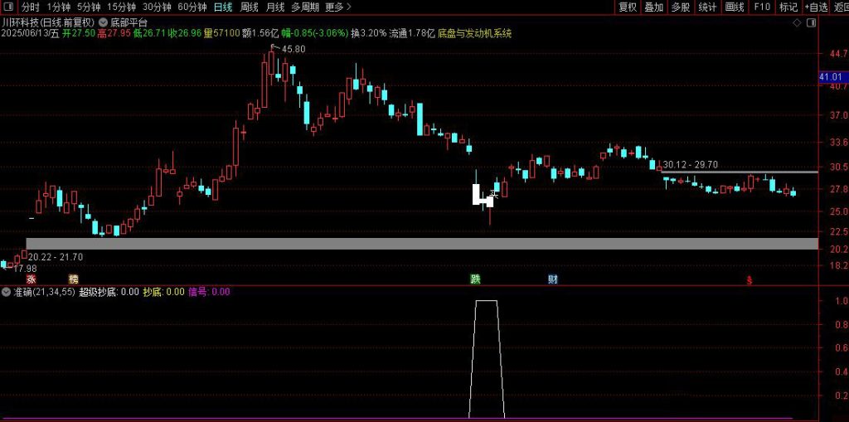Click the red 涨 event marker
The image size is (849, 422).
click(x=31, y=279)
